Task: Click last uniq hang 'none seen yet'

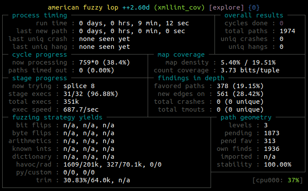Action: 104,47
